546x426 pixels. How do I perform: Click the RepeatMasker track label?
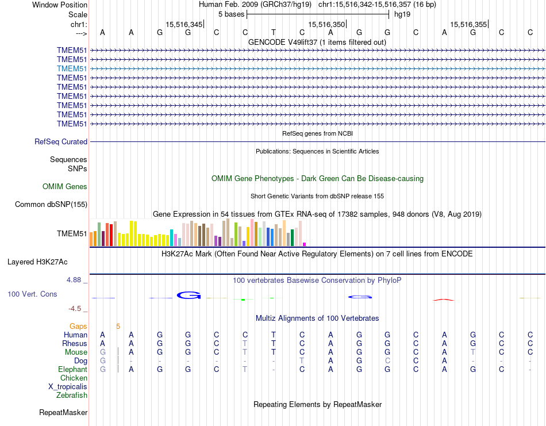point(63,412)
